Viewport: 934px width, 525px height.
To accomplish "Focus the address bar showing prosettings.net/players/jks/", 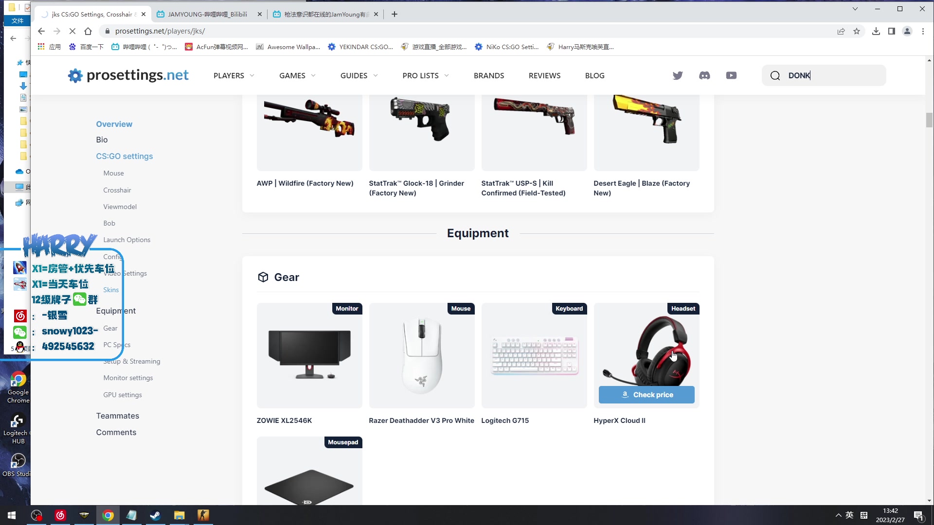I will [467, 31].
